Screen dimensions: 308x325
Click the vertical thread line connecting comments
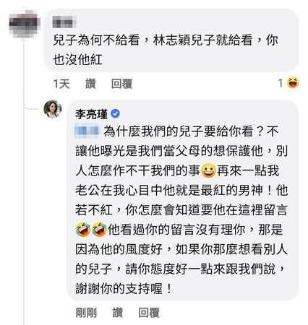pos(24,181)
